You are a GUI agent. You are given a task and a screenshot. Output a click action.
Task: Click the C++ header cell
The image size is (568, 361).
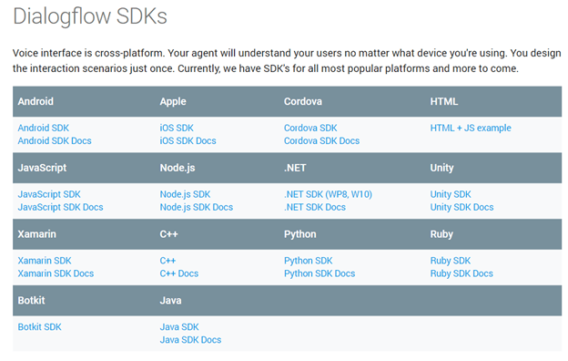pyautogui.click(x=168, y=234)
